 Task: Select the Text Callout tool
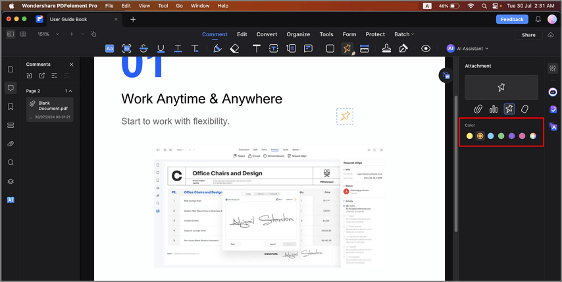click(x=291, y=49)
